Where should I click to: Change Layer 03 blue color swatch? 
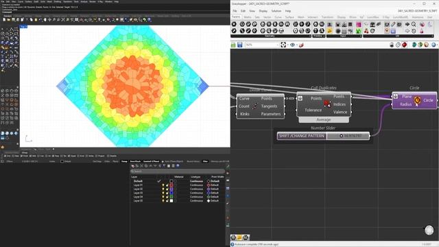tap(171, 193)
